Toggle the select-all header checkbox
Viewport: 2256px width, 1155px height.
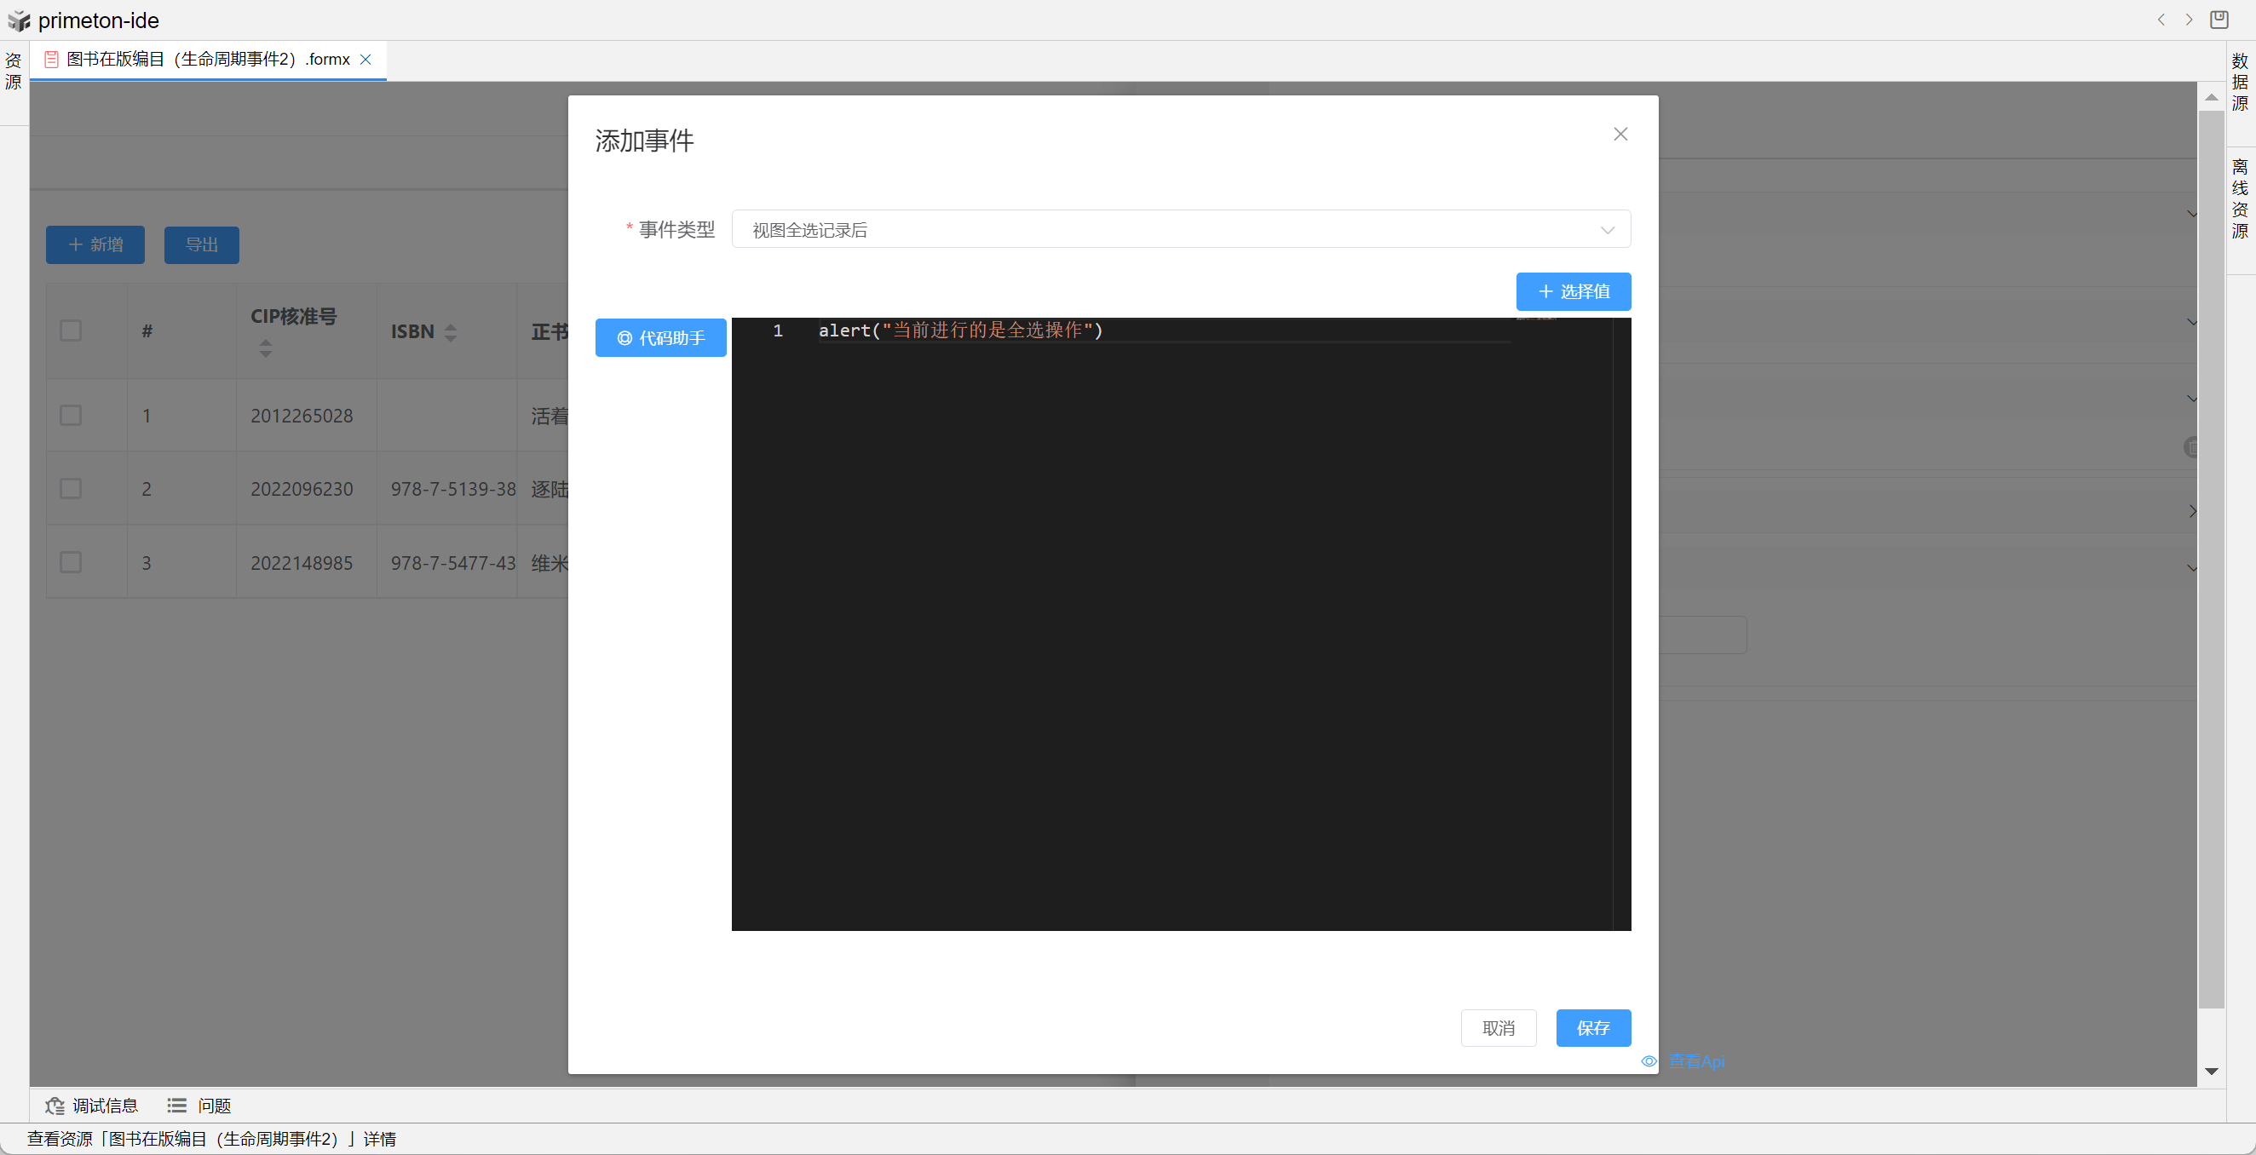[71, 331]
